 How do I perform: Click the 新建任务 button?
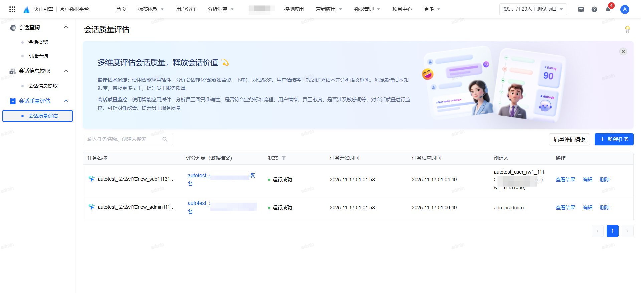(614, 139)
